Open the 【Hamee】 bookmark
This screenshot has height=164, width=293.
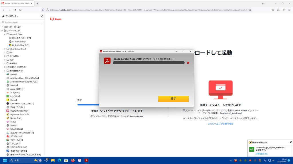click(x=12, y=100)
